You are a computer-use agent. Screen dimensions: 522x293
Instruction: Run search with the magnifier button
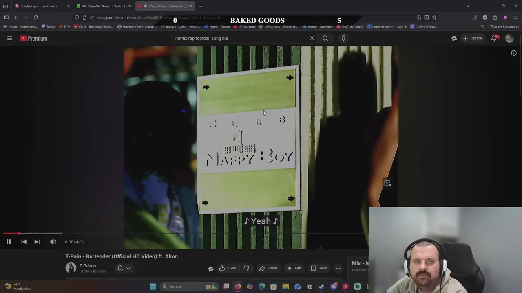click(325, 38)
